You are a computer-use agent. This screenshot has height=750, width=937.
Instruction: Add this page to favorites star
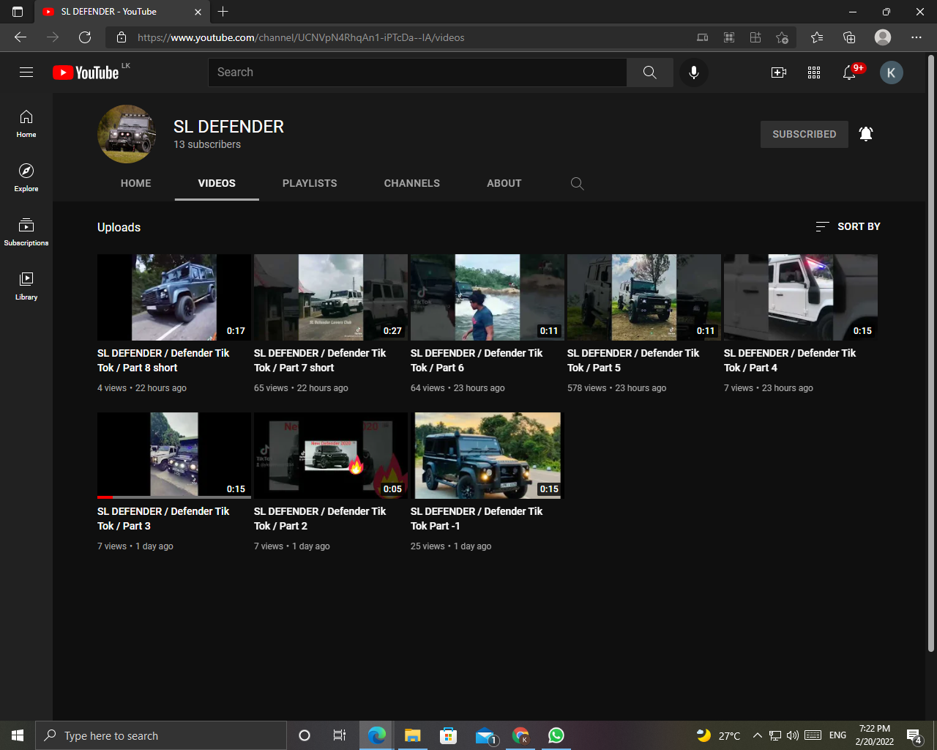[782, 37]
